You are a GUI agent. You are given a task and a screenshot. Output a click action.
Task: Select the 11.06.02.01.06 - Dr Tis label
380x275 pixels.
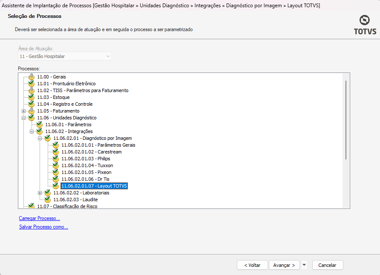pos(85,179)
